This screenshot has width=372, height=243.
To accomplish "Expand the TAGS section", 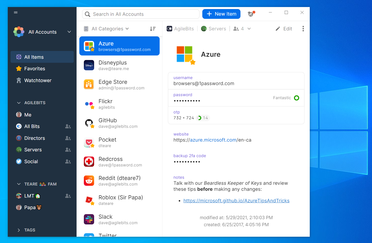I will pos(19,230).
